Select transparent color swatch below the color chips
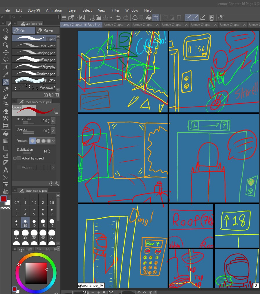The image size is (260, 294). [x=5, y=208]
